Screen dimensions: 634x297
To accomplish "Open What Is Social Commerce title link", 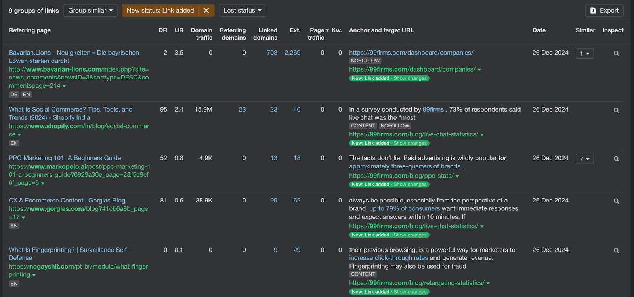I will click(x=71, y=114).
